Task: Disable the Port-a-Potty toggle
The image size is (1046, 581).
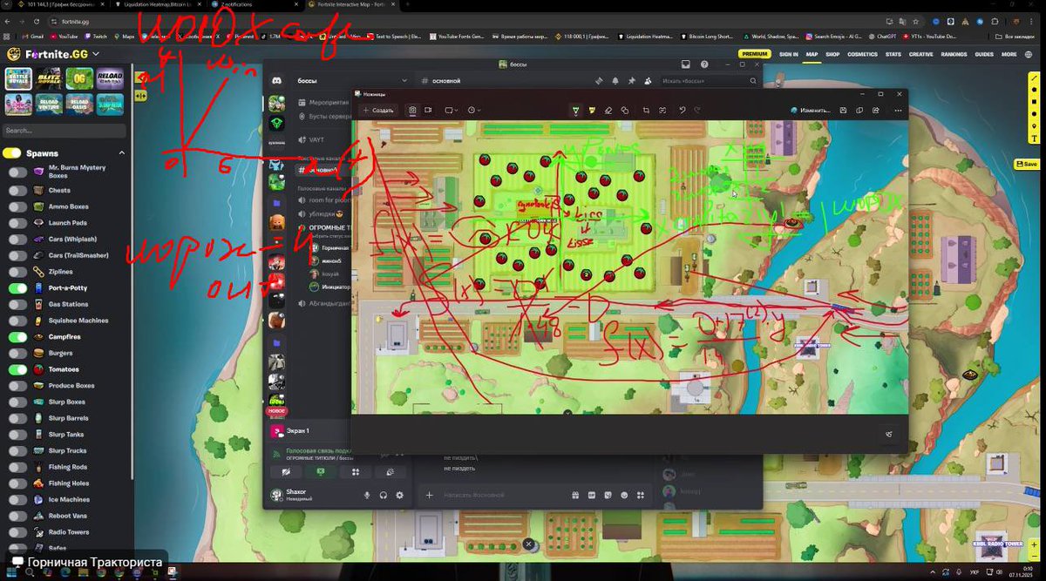Action: tap(17, 287)
